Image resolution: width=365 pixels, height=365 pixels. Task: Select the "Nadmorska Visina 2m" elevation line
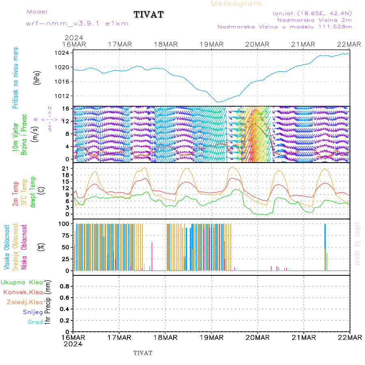point(314,20)
